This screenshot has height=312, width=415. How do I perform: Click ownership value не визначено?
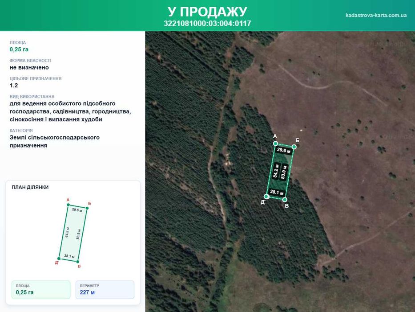click(x=29, y=67)
